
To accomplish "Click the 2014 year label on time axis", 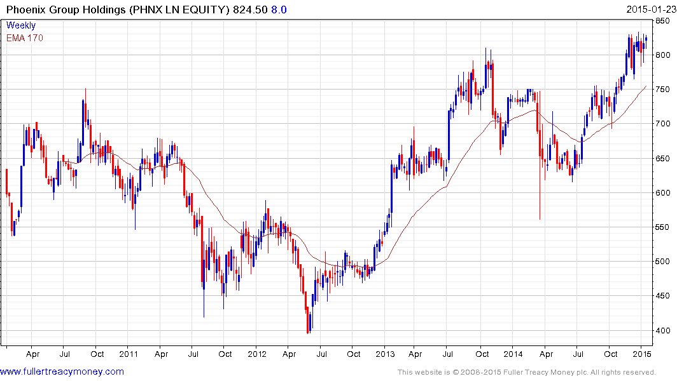I will (513, 354).
